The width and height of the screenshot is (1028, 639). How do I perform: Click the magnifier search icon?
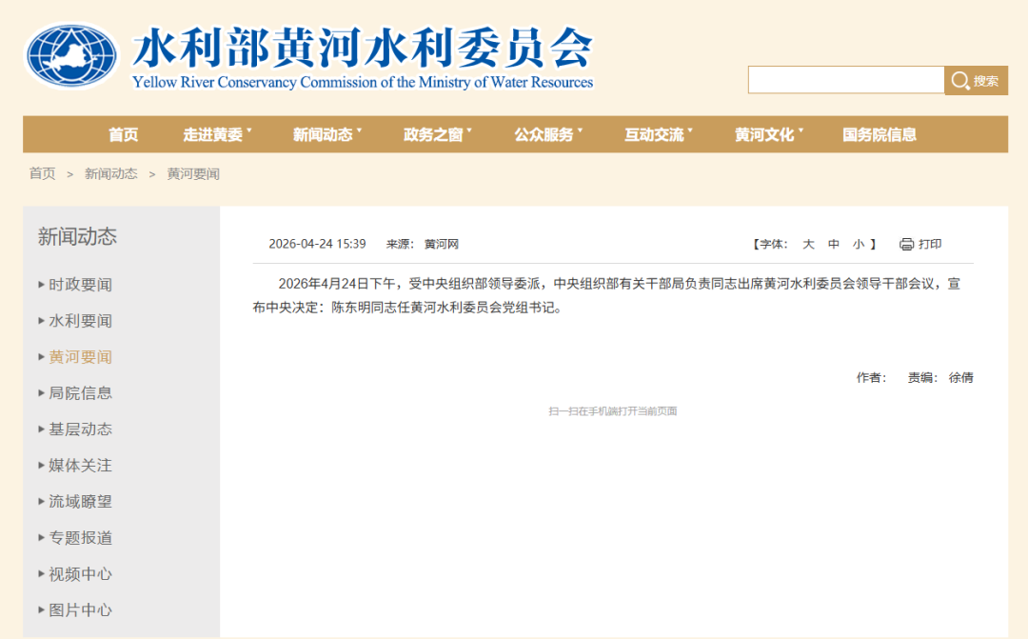click(x=959, y=81)
